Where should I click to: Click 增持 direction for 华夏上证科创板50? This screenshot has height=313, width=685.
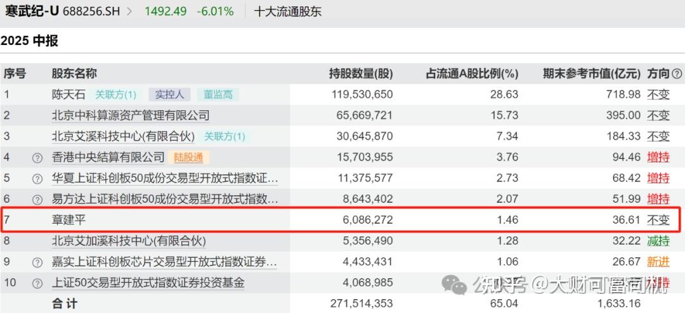[x=658, y=178]
